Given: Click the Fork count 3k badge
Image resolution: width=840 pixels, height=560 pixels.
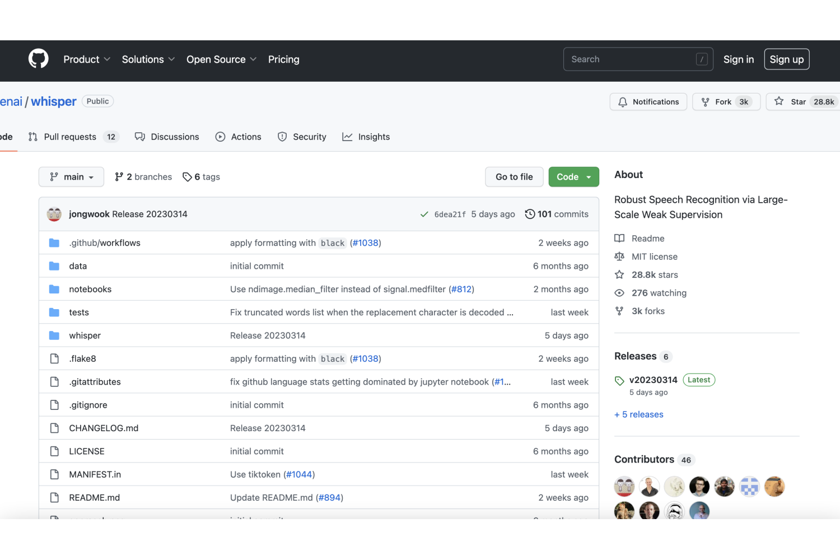Looking at the screenshot, I should point(744,102).
